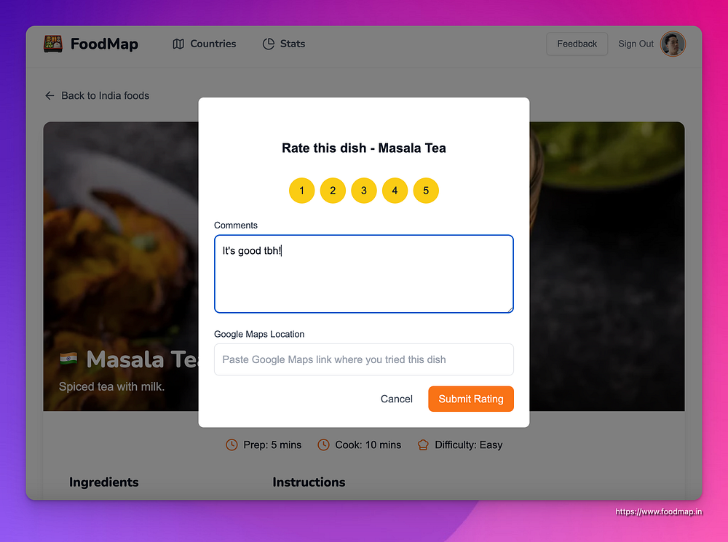Open the Countries nav item
Image resolution: width=728 pixels, height=542 pixels.
click(205, 44)
